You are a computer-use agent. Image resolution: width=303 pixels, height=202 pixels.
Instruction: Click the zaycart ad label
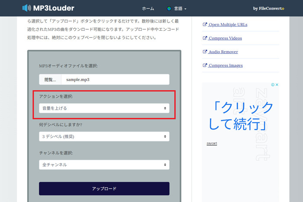click(x=212, y=143)
